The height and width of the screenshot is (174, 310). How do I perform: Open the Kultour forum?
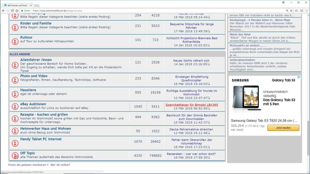(x=26, y=37)
